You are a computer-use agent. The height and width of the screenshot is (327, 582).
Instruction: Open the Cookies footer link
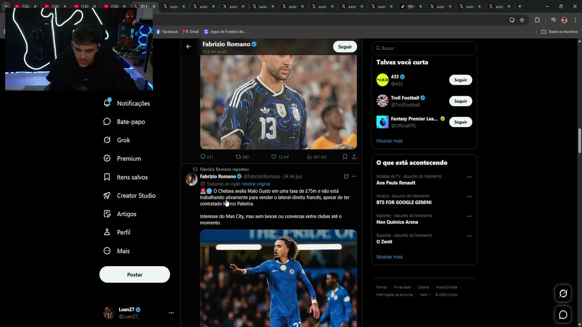(x=423, y=287)
